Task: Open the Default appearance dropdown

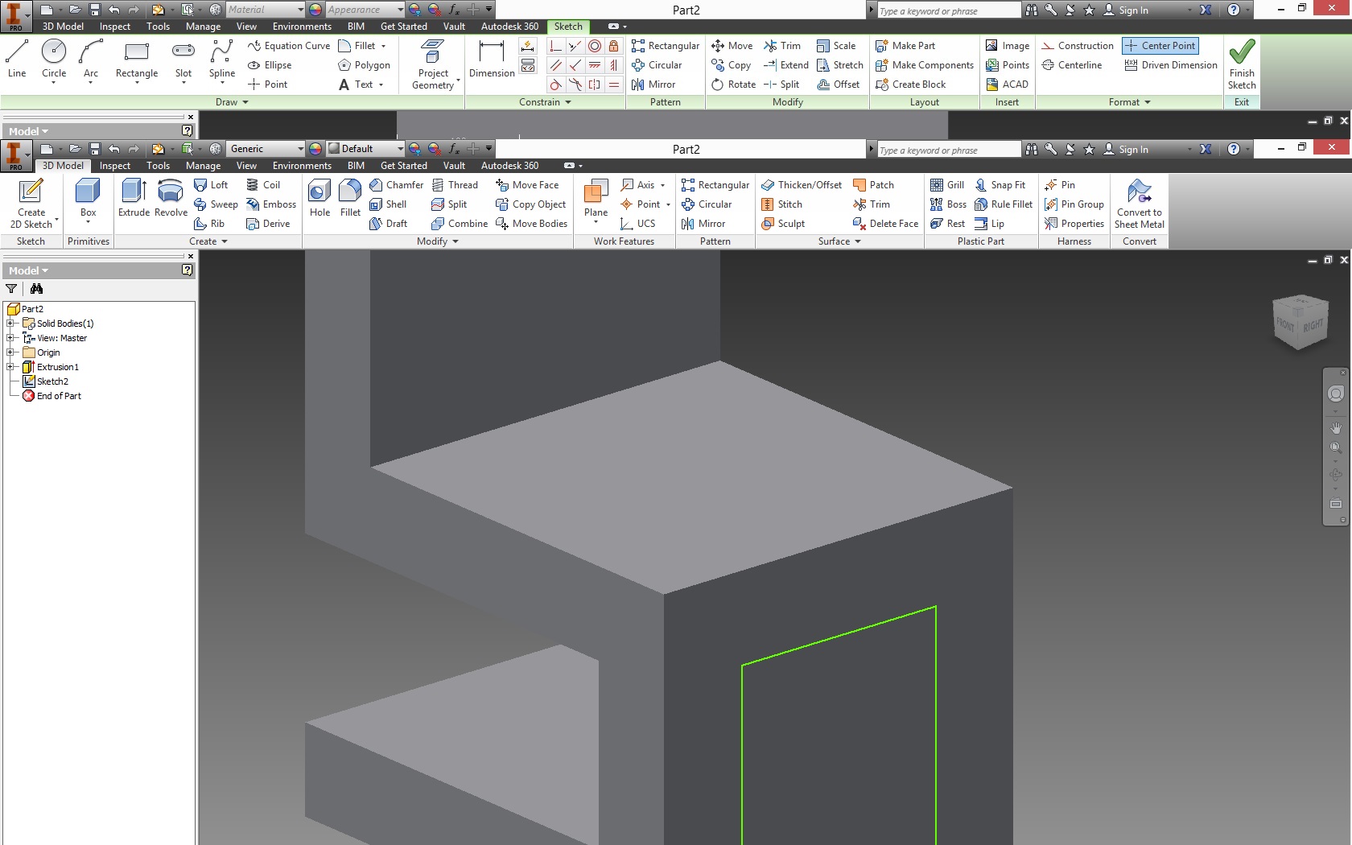Action: [365, 149]
